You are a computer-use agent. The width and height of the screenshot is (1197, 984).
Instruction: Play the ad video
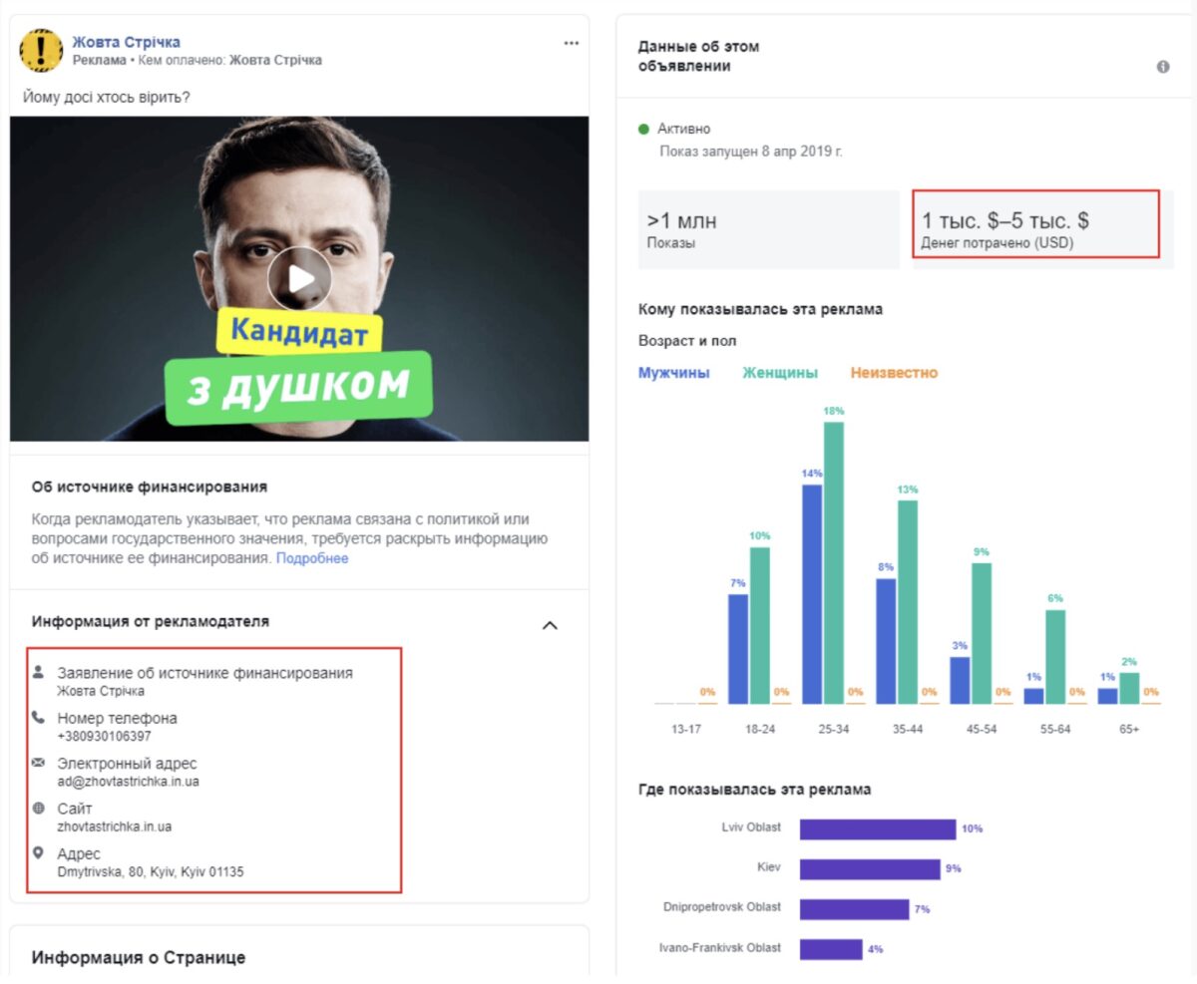tap(299, 278)
